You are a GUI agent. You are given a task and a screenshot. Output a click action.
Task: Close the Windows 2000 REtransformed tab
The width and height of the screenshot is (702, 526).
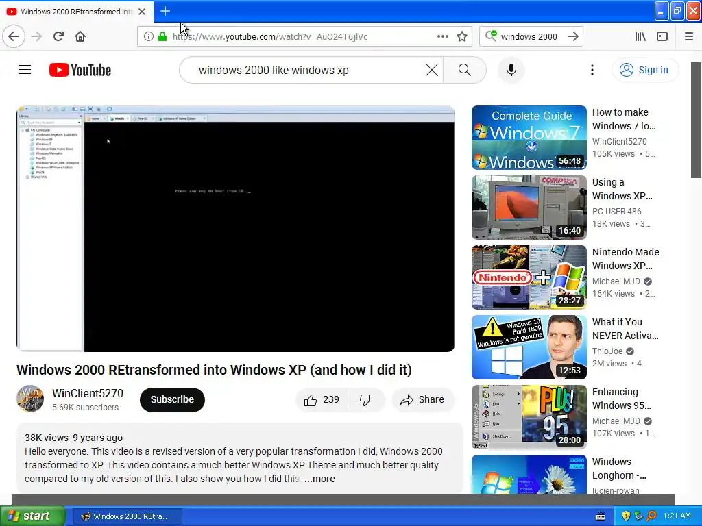(x=142, y=12)
